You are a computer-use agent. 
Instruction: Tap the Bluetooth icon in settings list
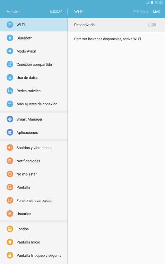[x=10, y=38]
